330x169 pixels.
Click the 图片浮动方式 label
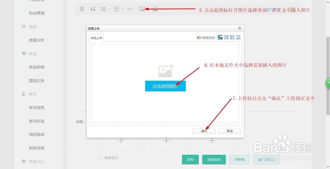tap(206, 38)
